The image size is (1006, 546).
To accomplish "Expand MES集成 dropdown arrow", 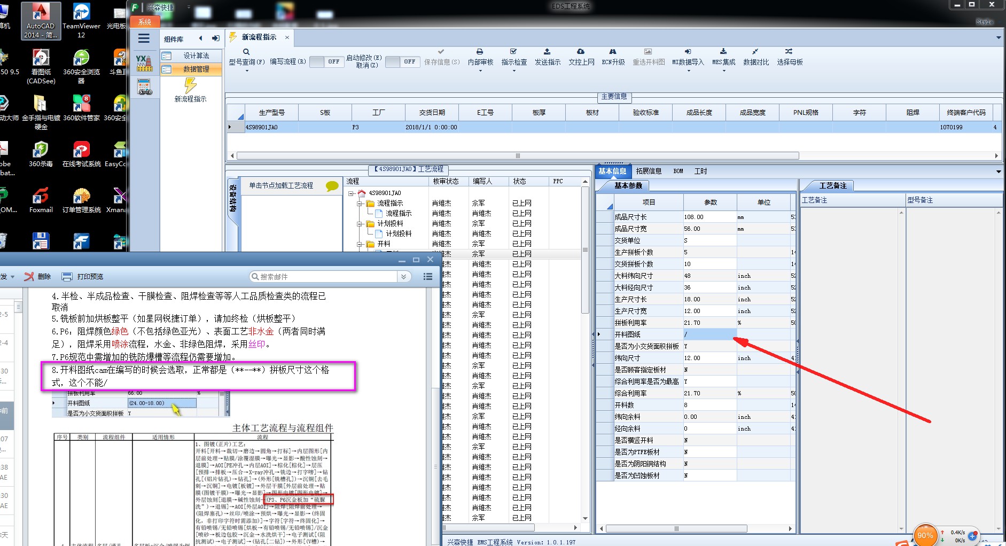I will click(724, 71).
